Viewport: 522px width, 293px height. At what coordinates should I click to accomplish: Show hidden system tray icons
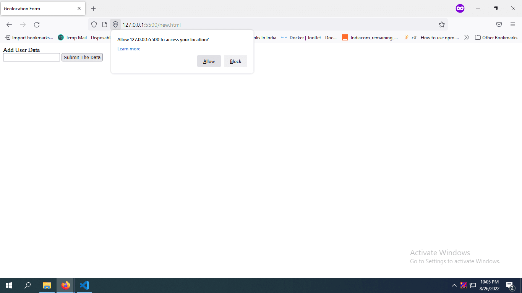point(454,285)
